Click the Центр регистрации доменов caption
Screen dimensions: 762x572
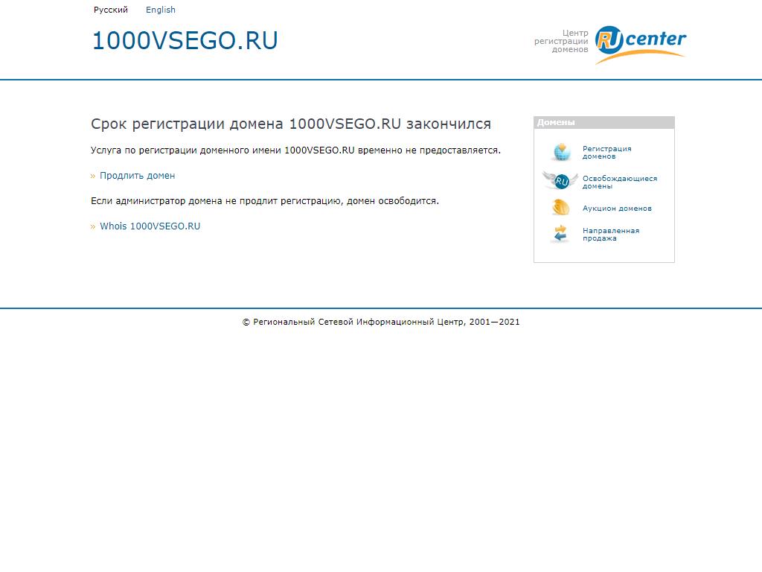tap(562, 41)
